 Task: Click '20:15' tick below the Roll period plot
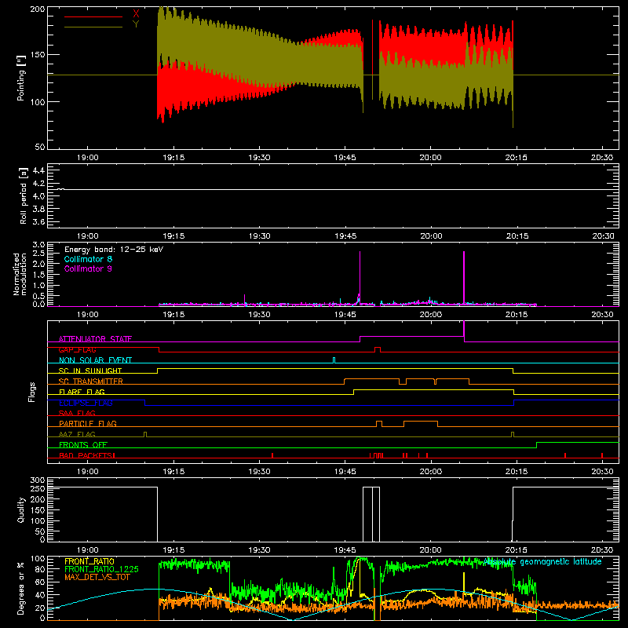click(x=517, y=236)
